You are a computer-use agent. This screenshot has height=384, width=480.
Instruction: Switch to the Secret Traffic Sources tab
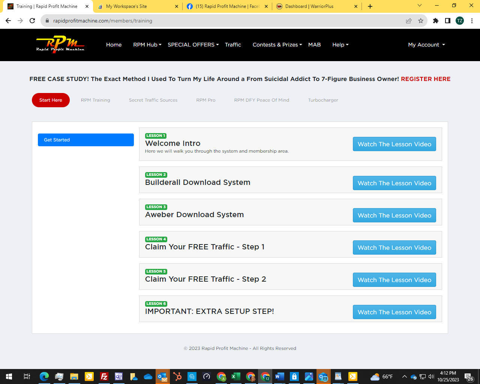153,100
